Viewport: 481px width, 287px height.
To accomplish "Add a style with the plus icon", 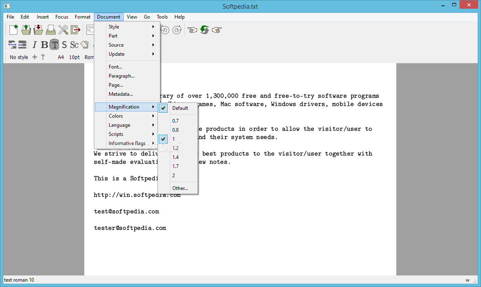I will click(35, 57).
